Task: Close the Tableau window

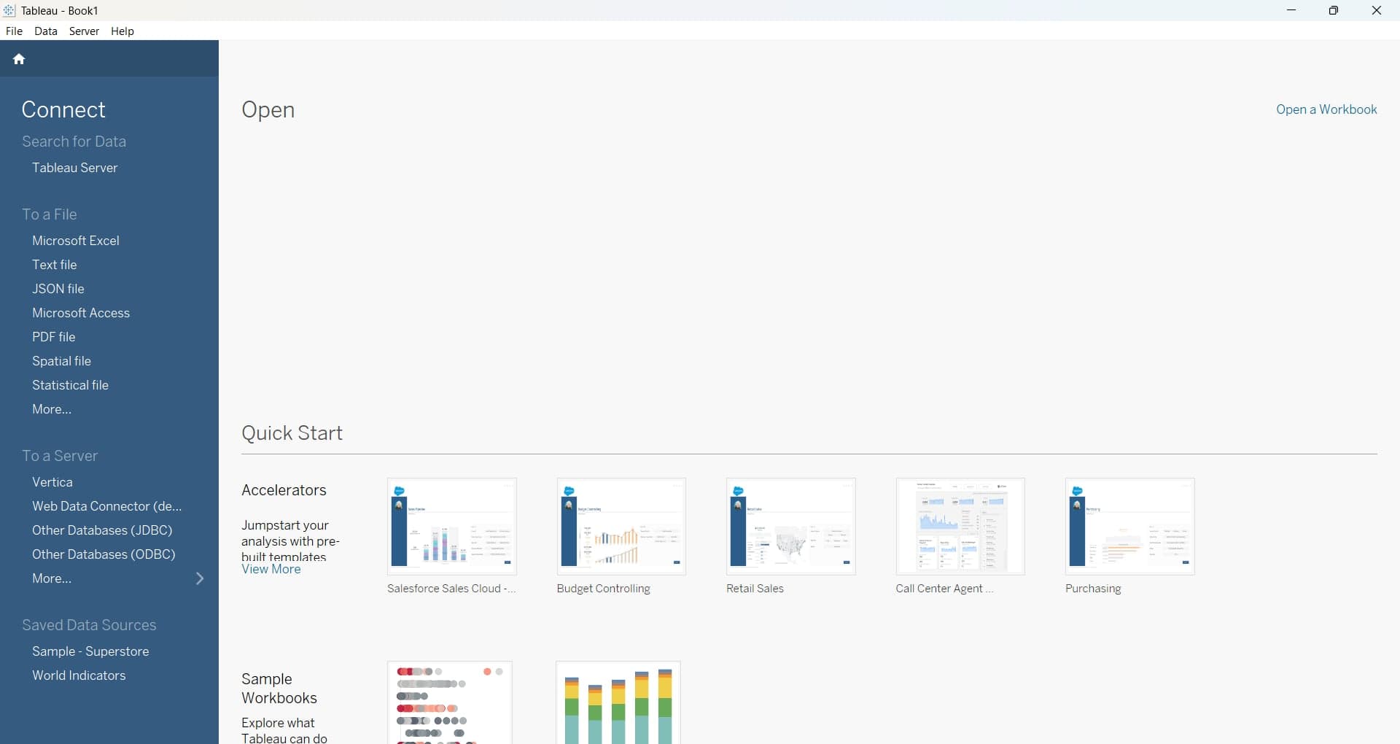Action: (1377, 10)
